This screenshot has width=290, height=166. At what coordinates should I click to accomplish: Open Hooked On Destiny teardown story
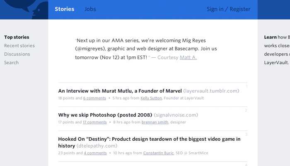[149, 139]
